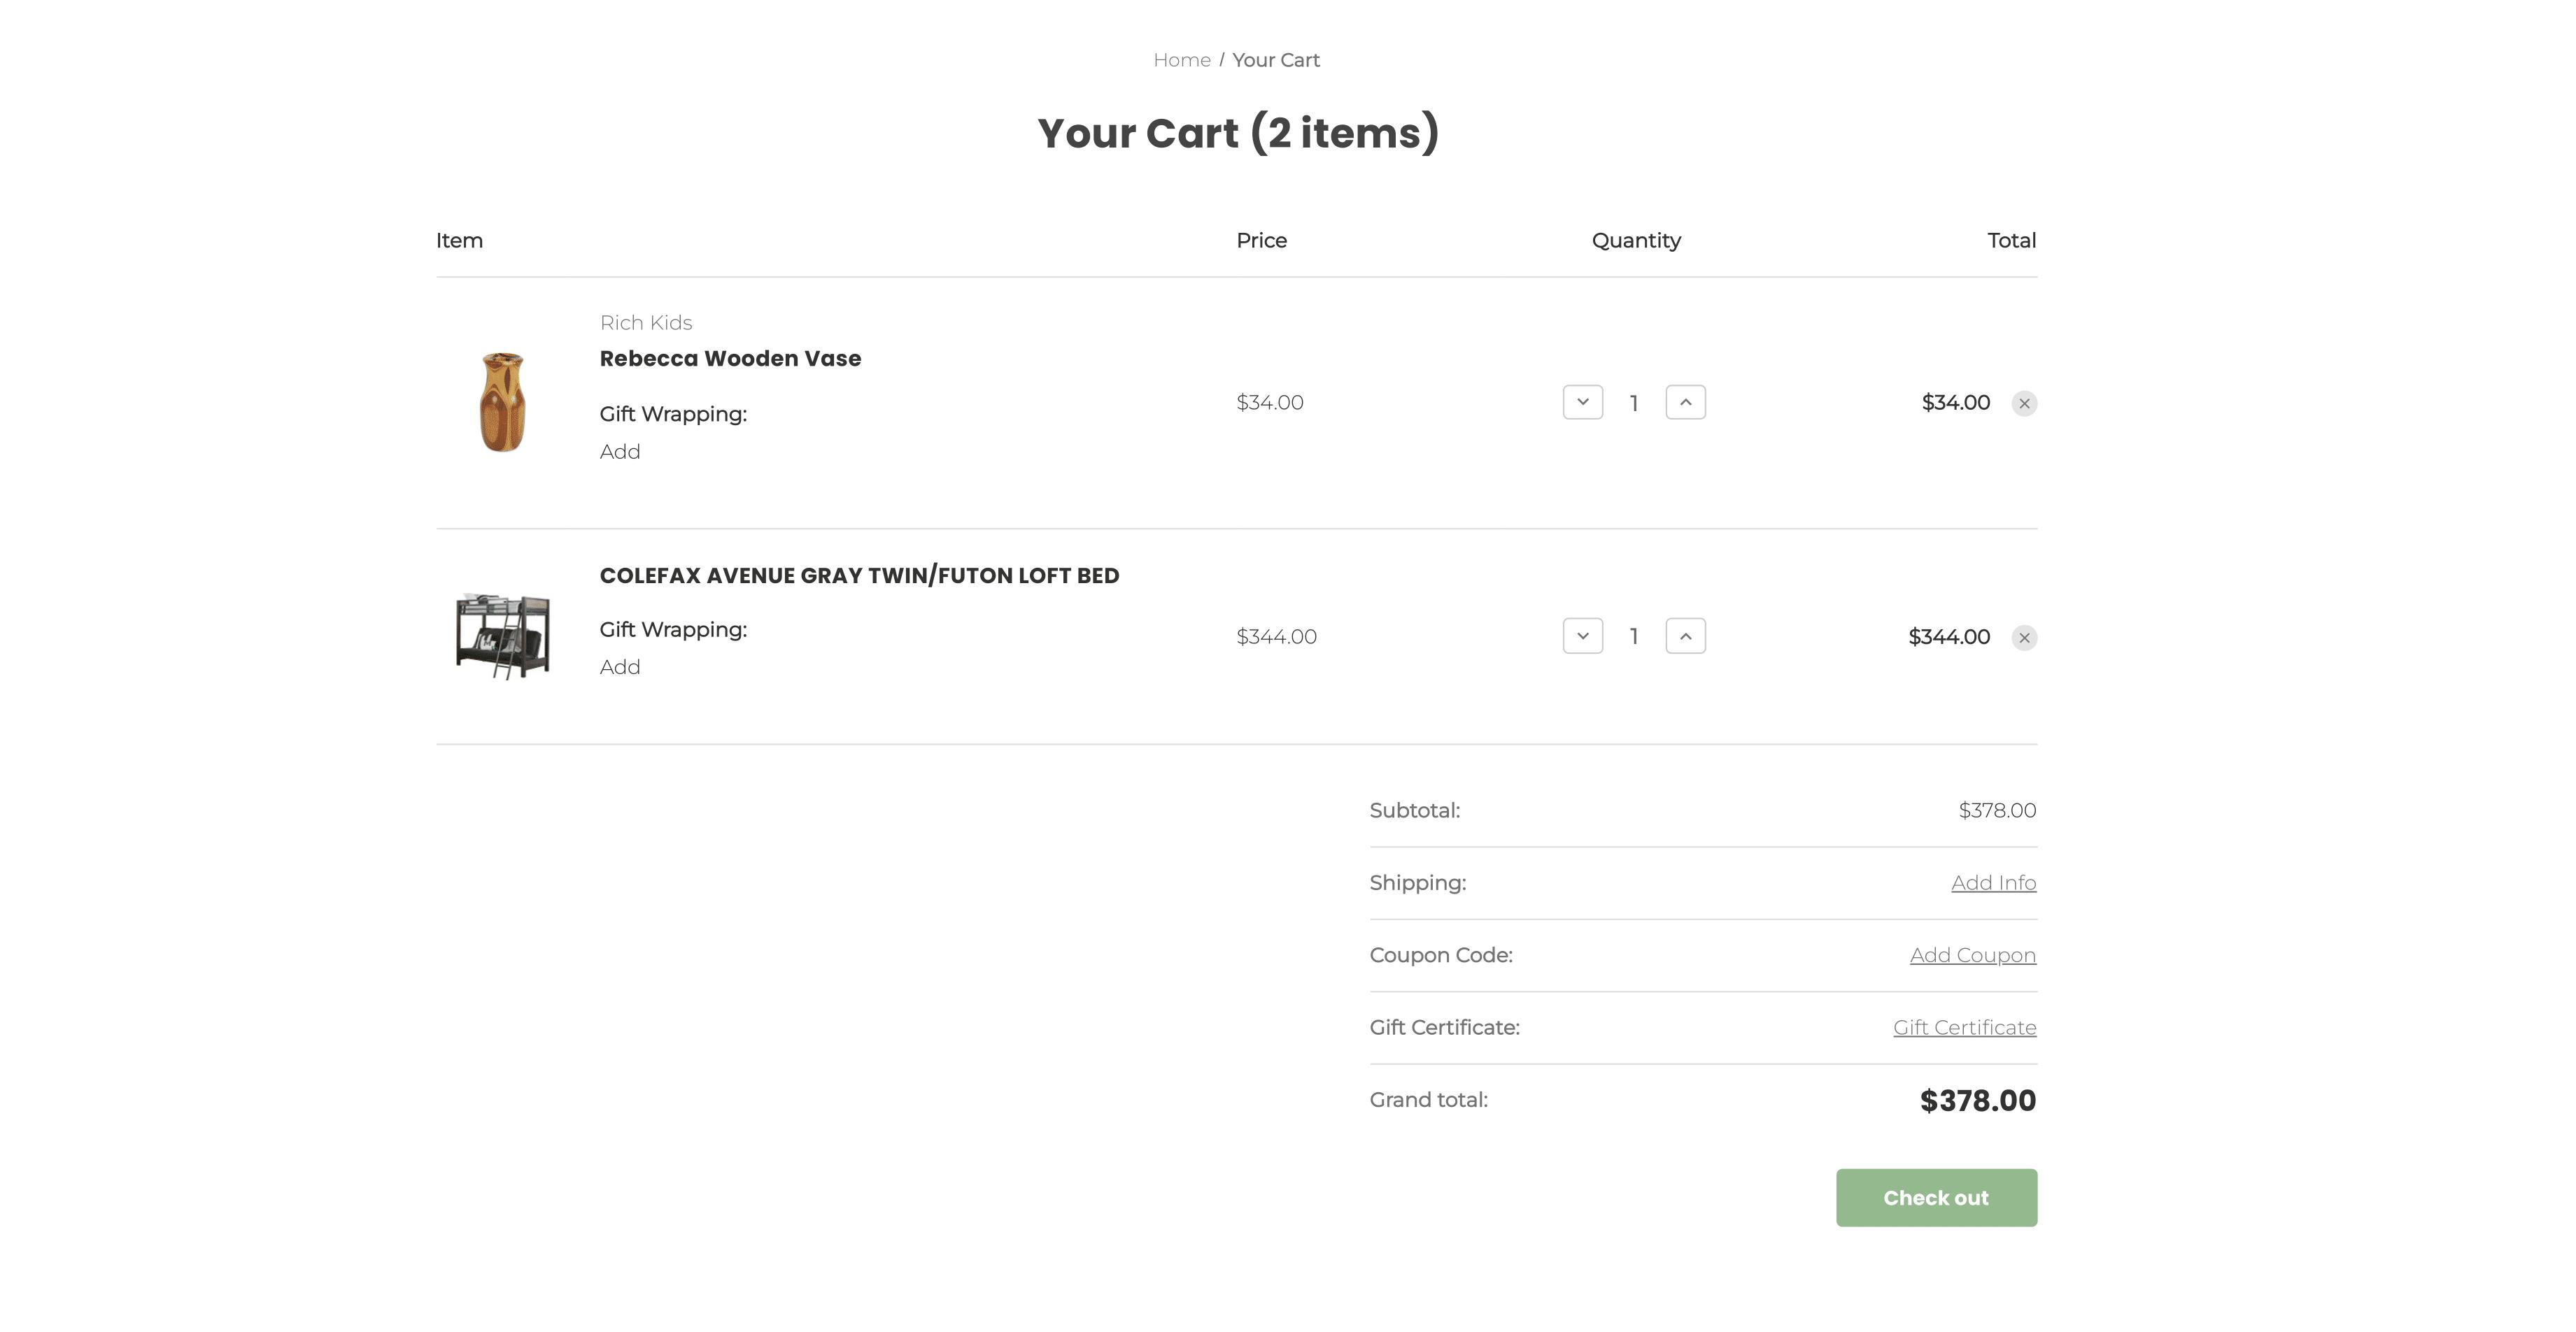The image size is (2576, 1332).
Task: Open the Rebecca Wooden Vase product page
Action: tap(730, 358)
